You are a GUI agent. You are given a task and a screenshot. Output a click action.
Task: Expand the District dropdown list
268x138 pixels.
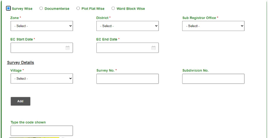[127, 26]
